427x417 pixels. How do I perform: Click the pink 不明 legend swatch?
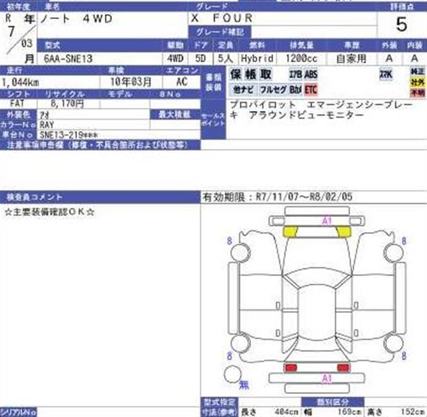pos(417,93)
